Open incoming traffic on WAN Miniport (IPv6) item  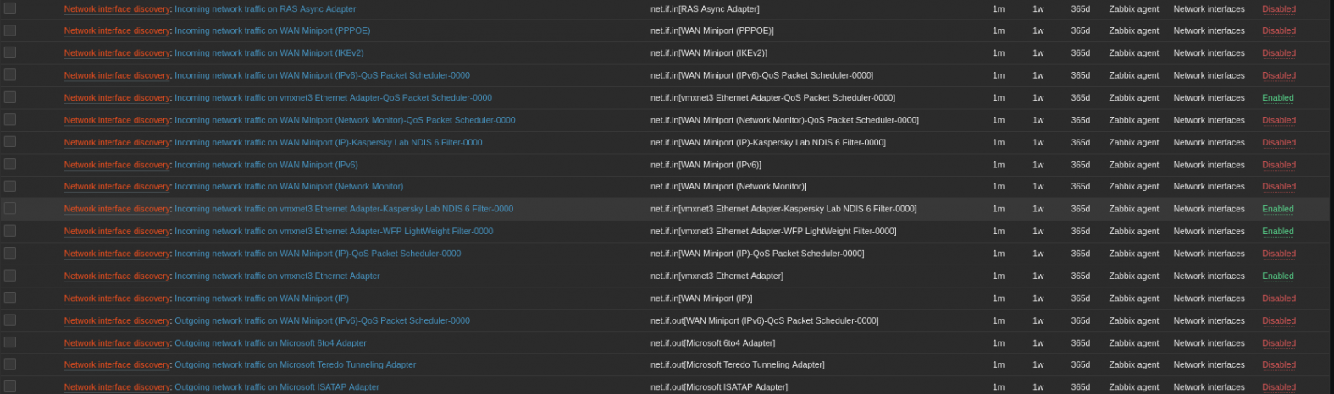coord(266,165)
